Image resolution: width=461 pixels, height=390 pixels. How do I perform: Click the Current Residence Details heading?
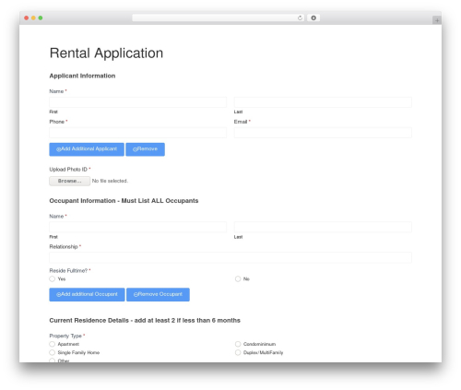(145, 321)
